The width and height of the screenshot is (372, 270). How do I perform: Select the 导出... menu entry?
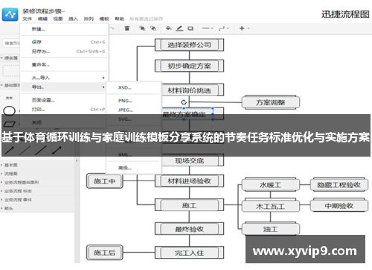click(x=64, y=87)
